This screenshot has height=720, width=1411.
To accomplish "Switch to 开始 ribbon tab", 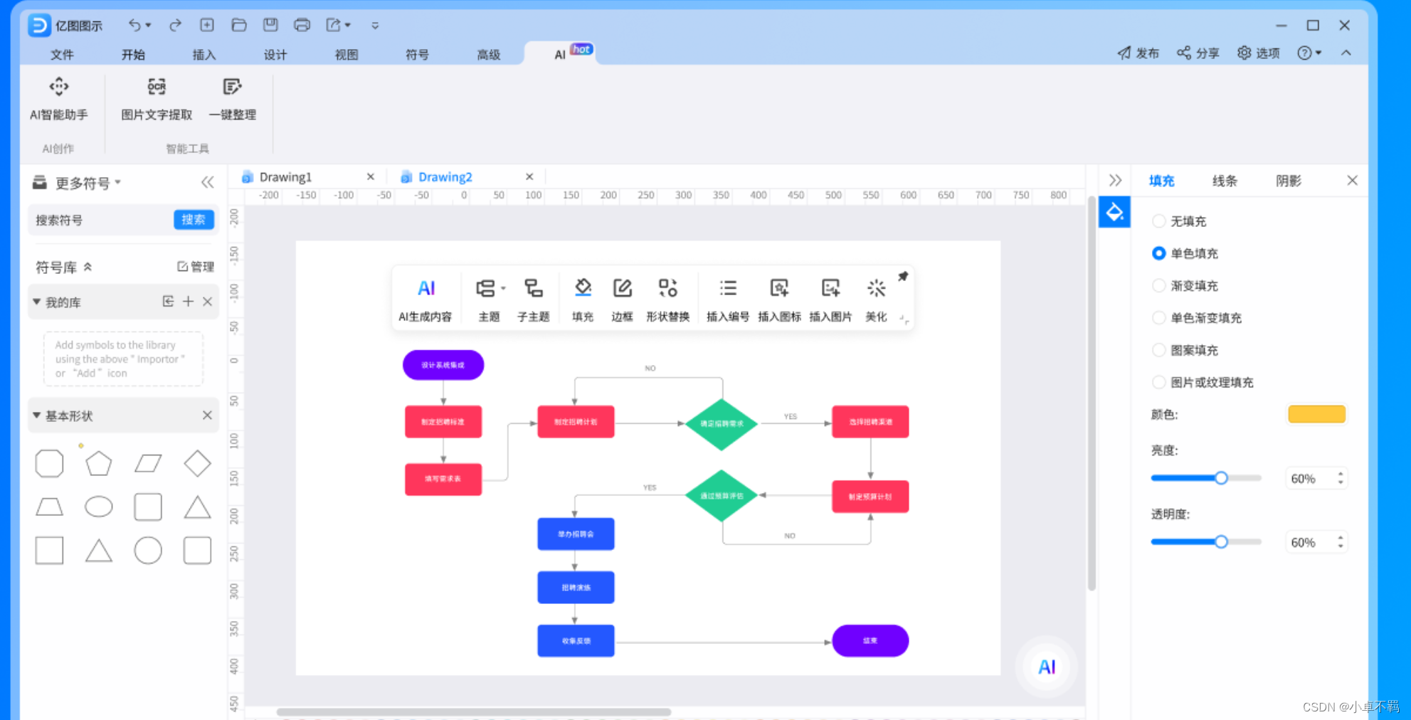I will [133, 55].
